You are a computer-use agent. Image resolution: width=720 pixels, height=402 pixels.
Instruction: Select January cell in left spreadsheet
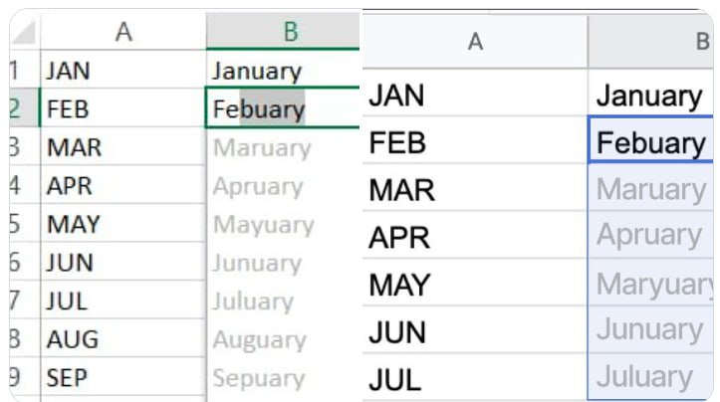pos(282,71)
